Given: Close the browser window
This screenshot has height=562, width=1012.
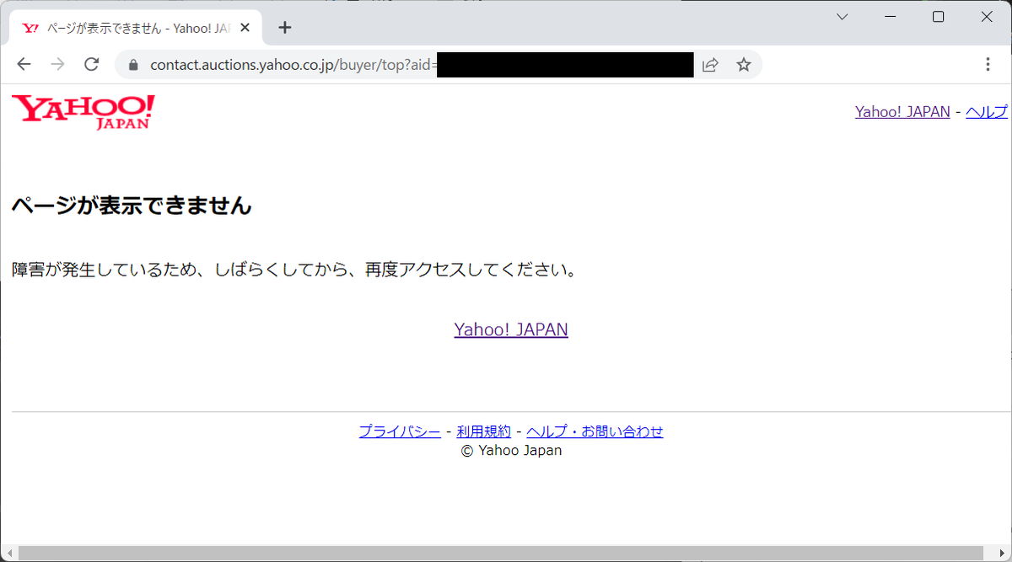Looking at the screenshot, I should tap(987, 17).
